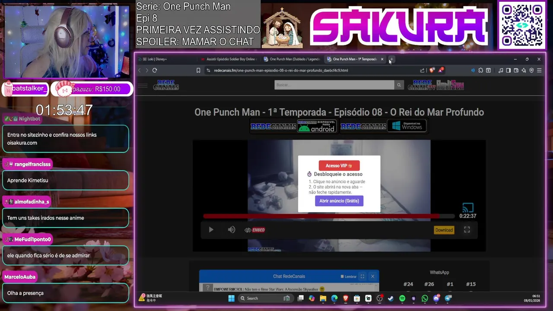Play the episode video
The width and height of the screenshot is (553, 311).
211,230
